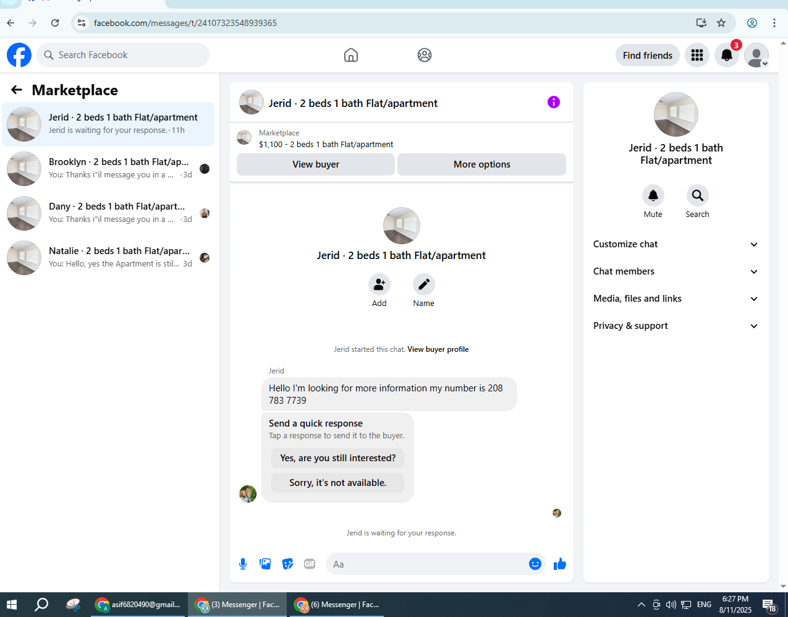The width and height of the screenshot is (788, 617).
Task: Click the install app icon in address bar
Action: [701, 23]
